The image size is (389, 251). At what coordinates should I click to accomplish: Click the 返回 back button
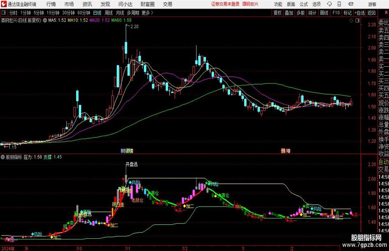tap(371, 13)
